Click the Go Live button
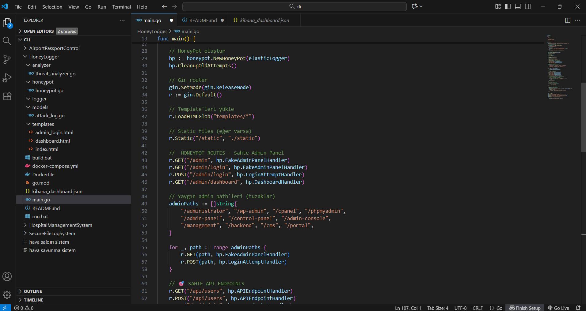586x311 pixels. [x=558, y=308]
